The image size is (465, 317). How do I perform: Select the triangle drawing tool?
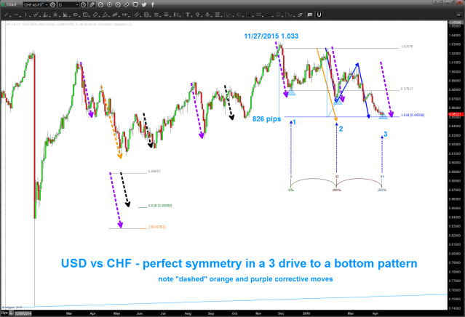[x=105, y=15]
